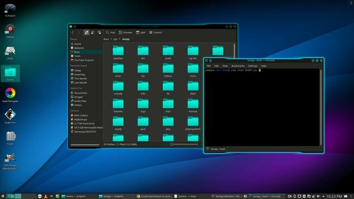Open the K-Fusion desktop icon
The height and width of the screenshot is (199, 354).
10,10
